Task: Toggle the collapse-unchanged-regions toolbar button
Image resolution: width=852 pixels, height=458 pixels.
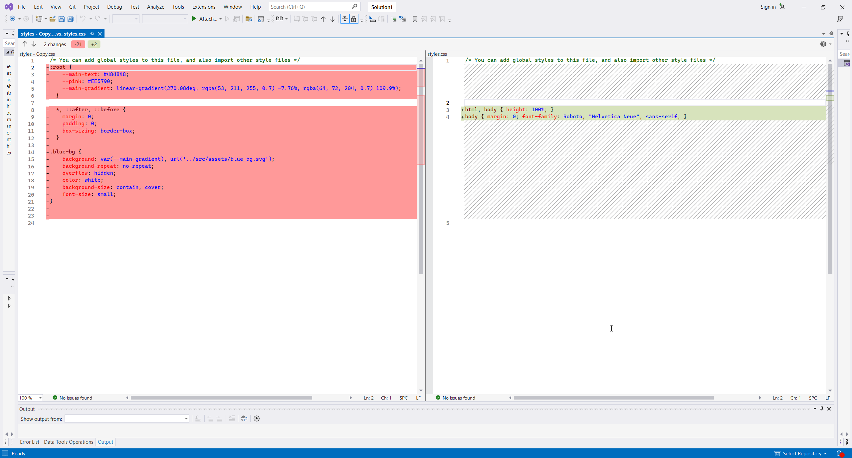Action: [x=344, y=19]
